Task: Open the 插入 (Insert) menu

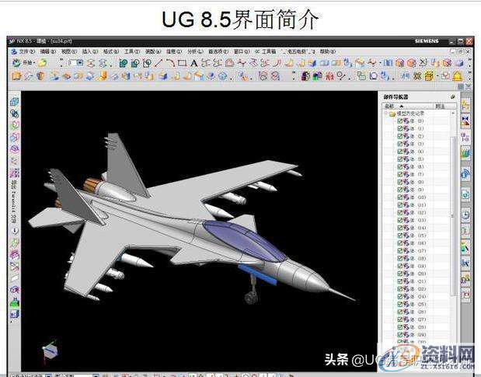Action: (x=90, y=51)
